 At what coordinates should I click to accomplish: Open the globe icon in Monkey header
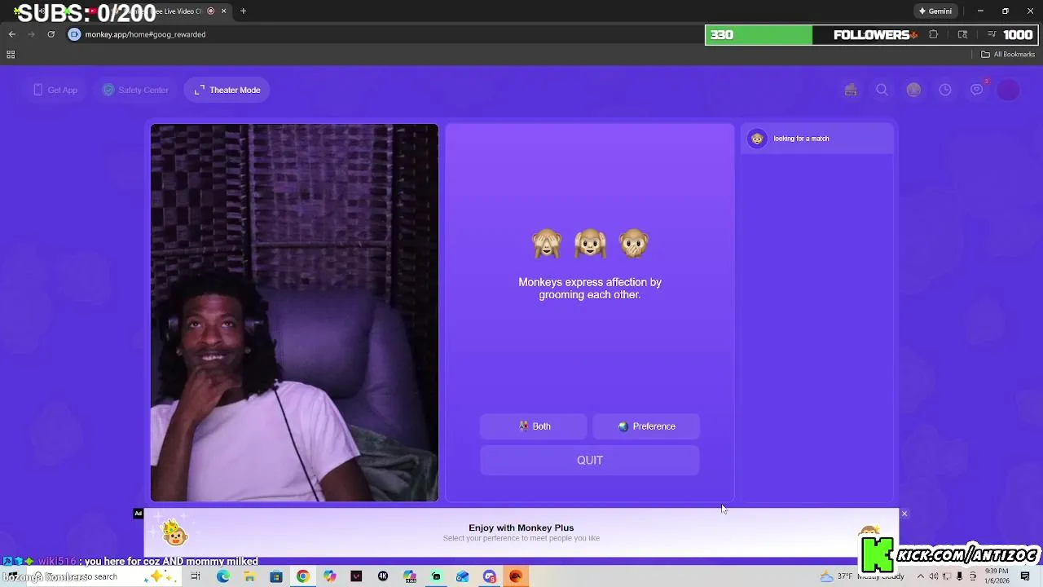913,90
